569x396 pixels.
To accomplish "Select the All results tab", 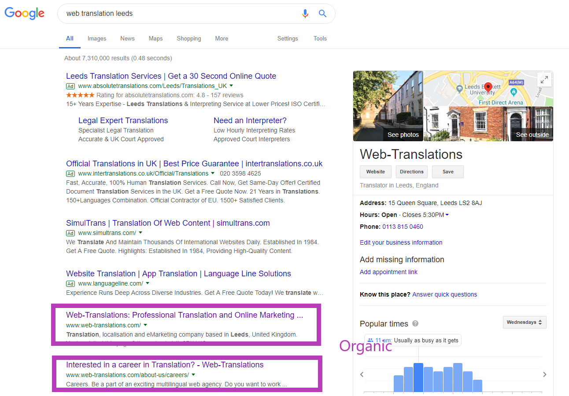I will pos(70,39).
